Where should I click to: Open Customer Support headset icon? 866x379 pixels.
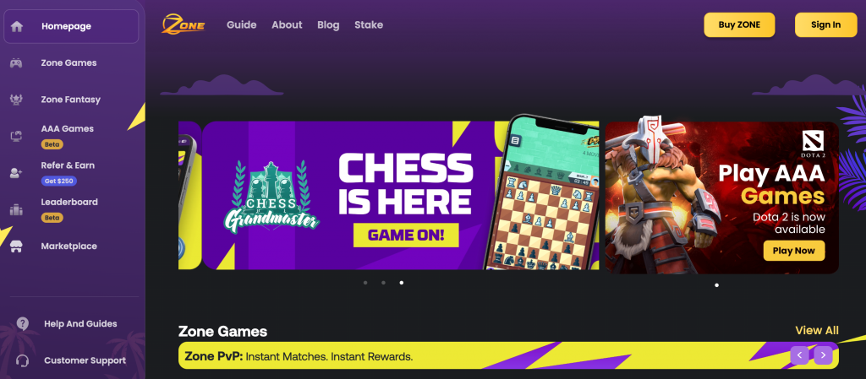(23, 360)
